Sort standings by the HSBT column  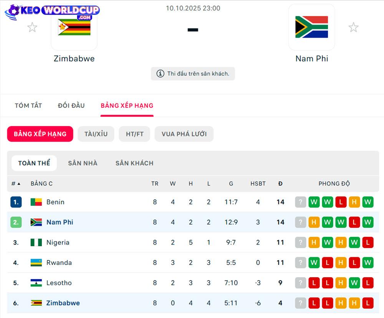coord(258,184)
